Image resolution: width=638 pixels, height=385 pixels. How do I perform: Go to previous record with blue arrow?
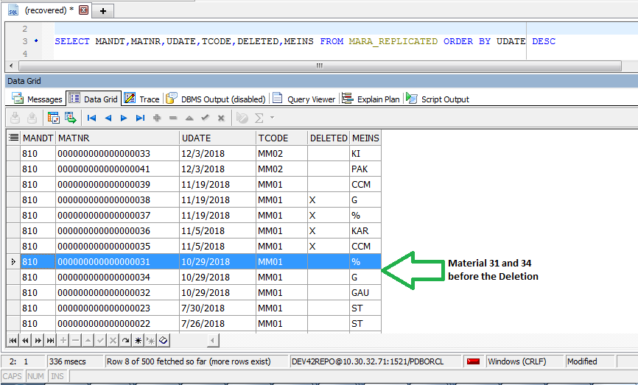(108, 118)
